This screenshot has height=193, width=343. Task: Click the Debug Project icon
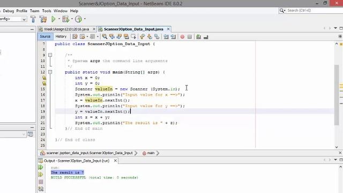pos(65,19)
